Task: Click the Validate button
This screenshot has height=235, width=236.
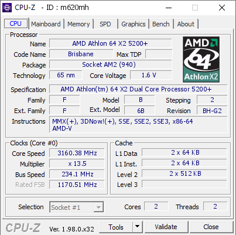Action: (x=166, y=227)
